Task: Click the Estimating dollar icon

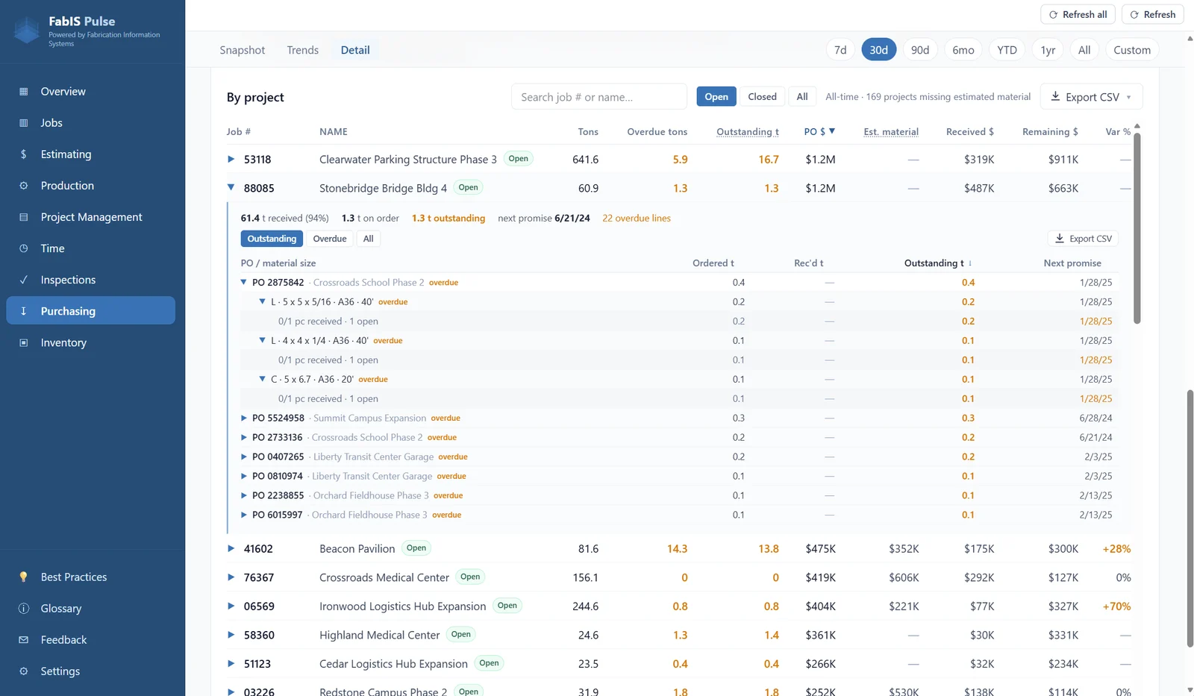Action: [x=23, y=154]
